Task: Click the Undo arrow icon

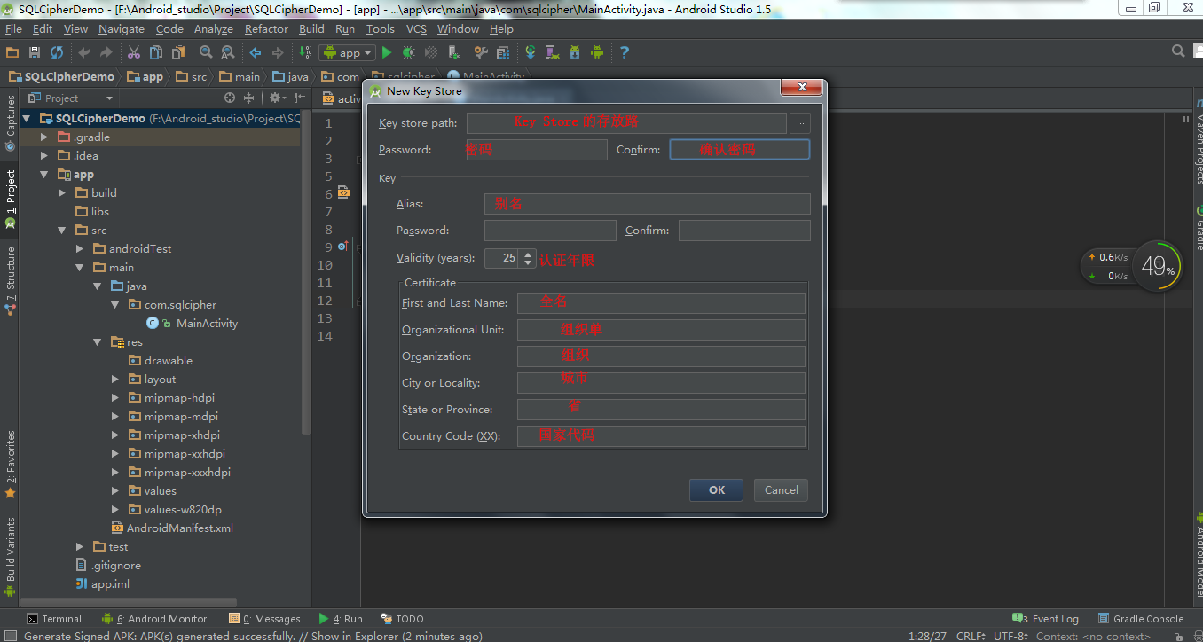Action: tap(84, 52)
